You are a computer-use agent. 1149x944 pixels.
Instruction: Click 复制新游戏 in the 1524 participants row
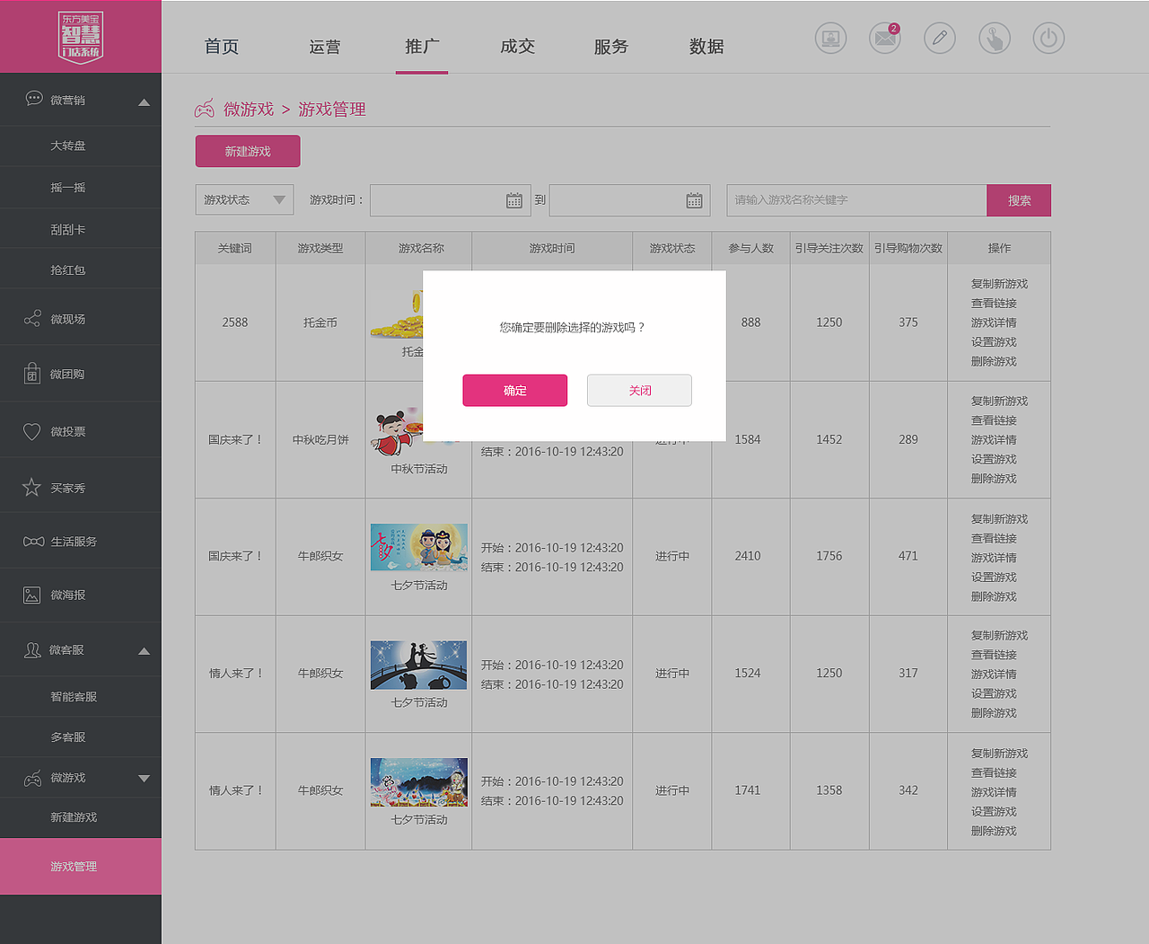(999, 635)
